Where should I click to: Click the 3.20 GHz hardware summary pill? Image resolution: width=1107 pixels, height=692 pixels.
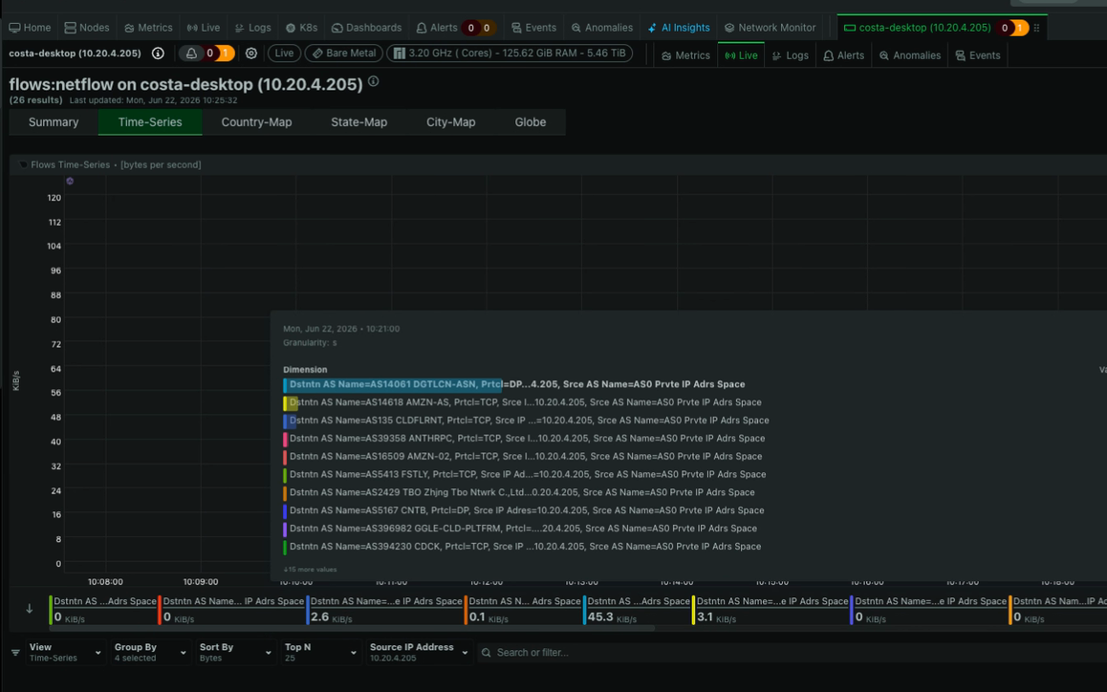point(509,53)
